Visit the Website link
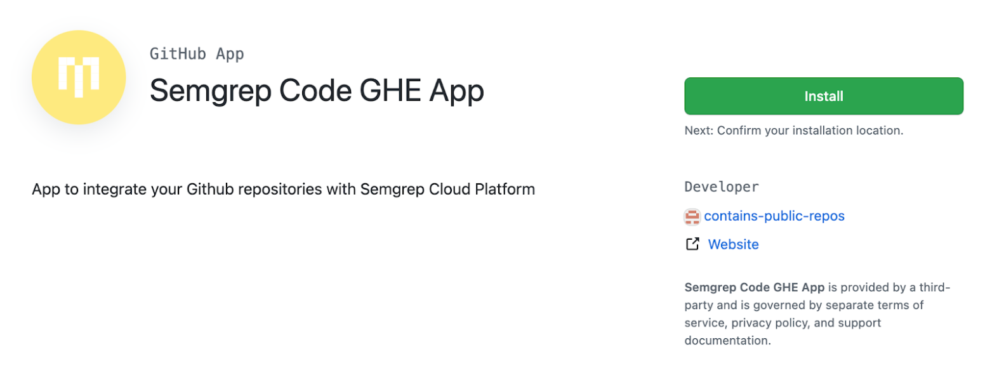985x387 pixels. click(733, 244)
